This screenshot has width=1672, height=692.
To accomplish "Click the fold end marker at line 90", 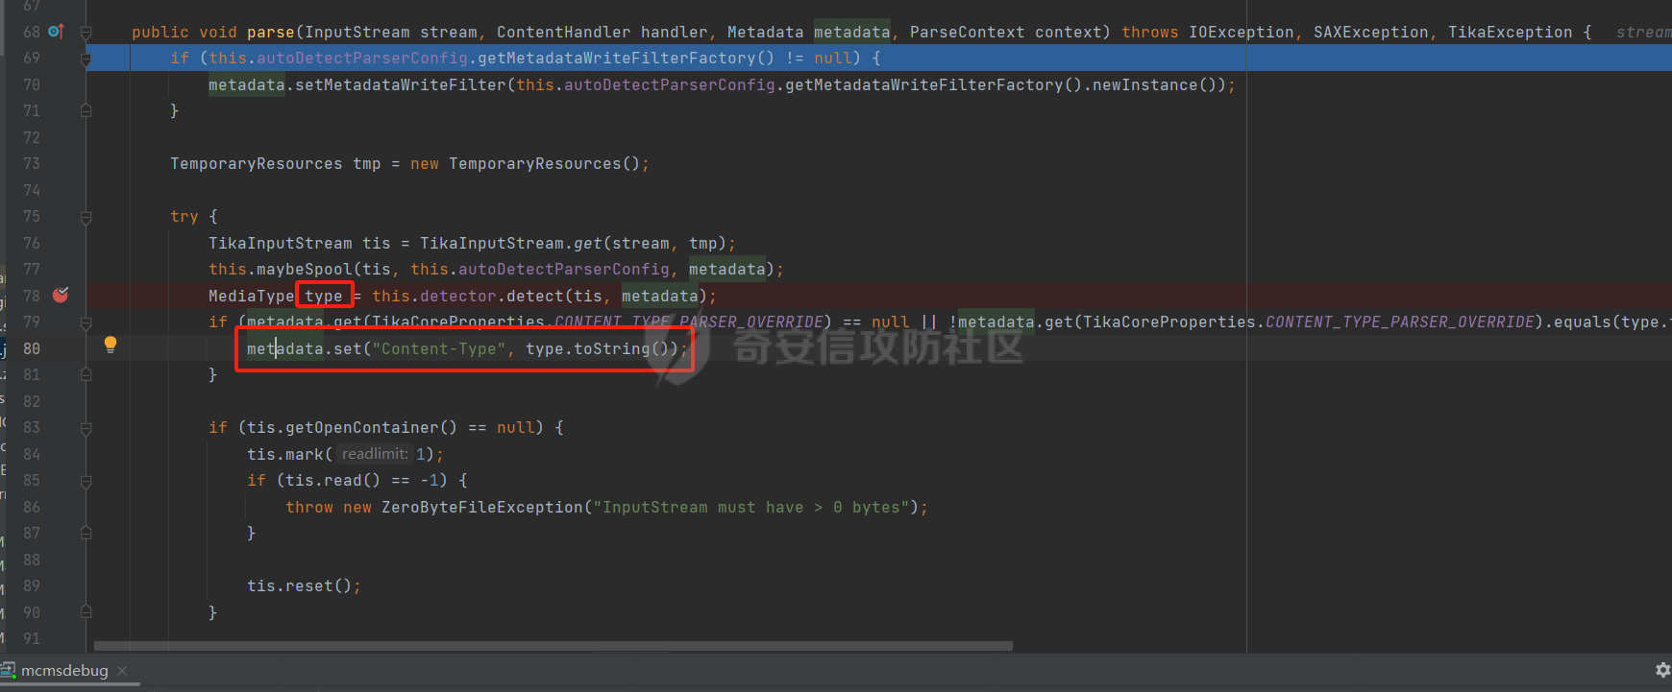I will click(86, 611).
